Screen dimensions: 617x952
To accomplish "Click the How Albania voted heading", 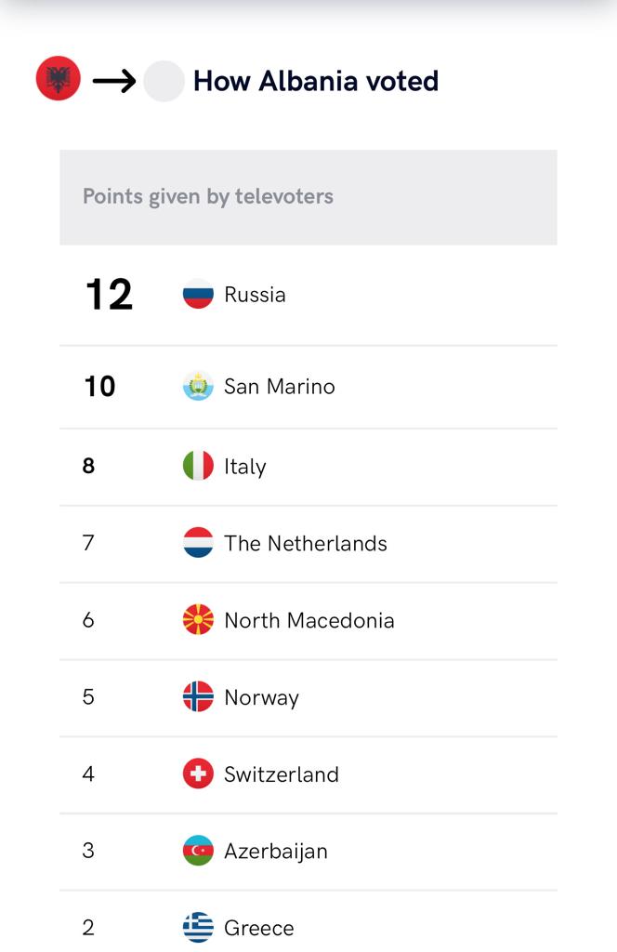I will 316,81.
